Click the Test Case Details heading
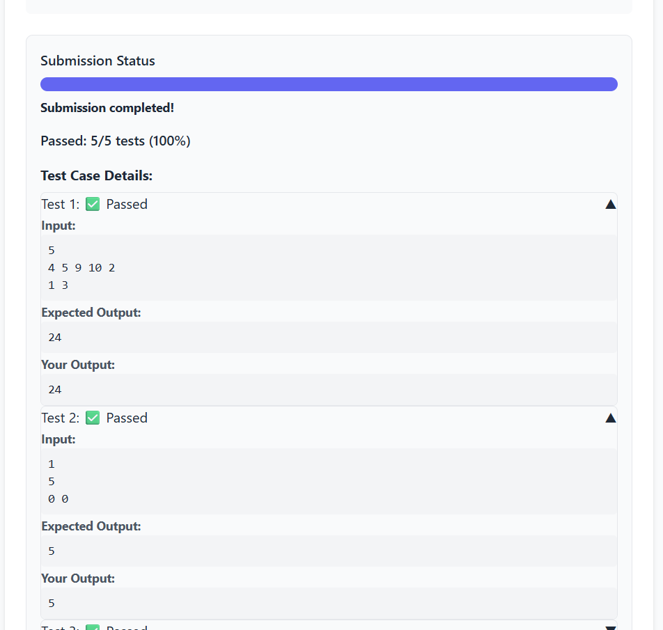The width and height of the screenshot is (663, 630). tap(96, 175)
